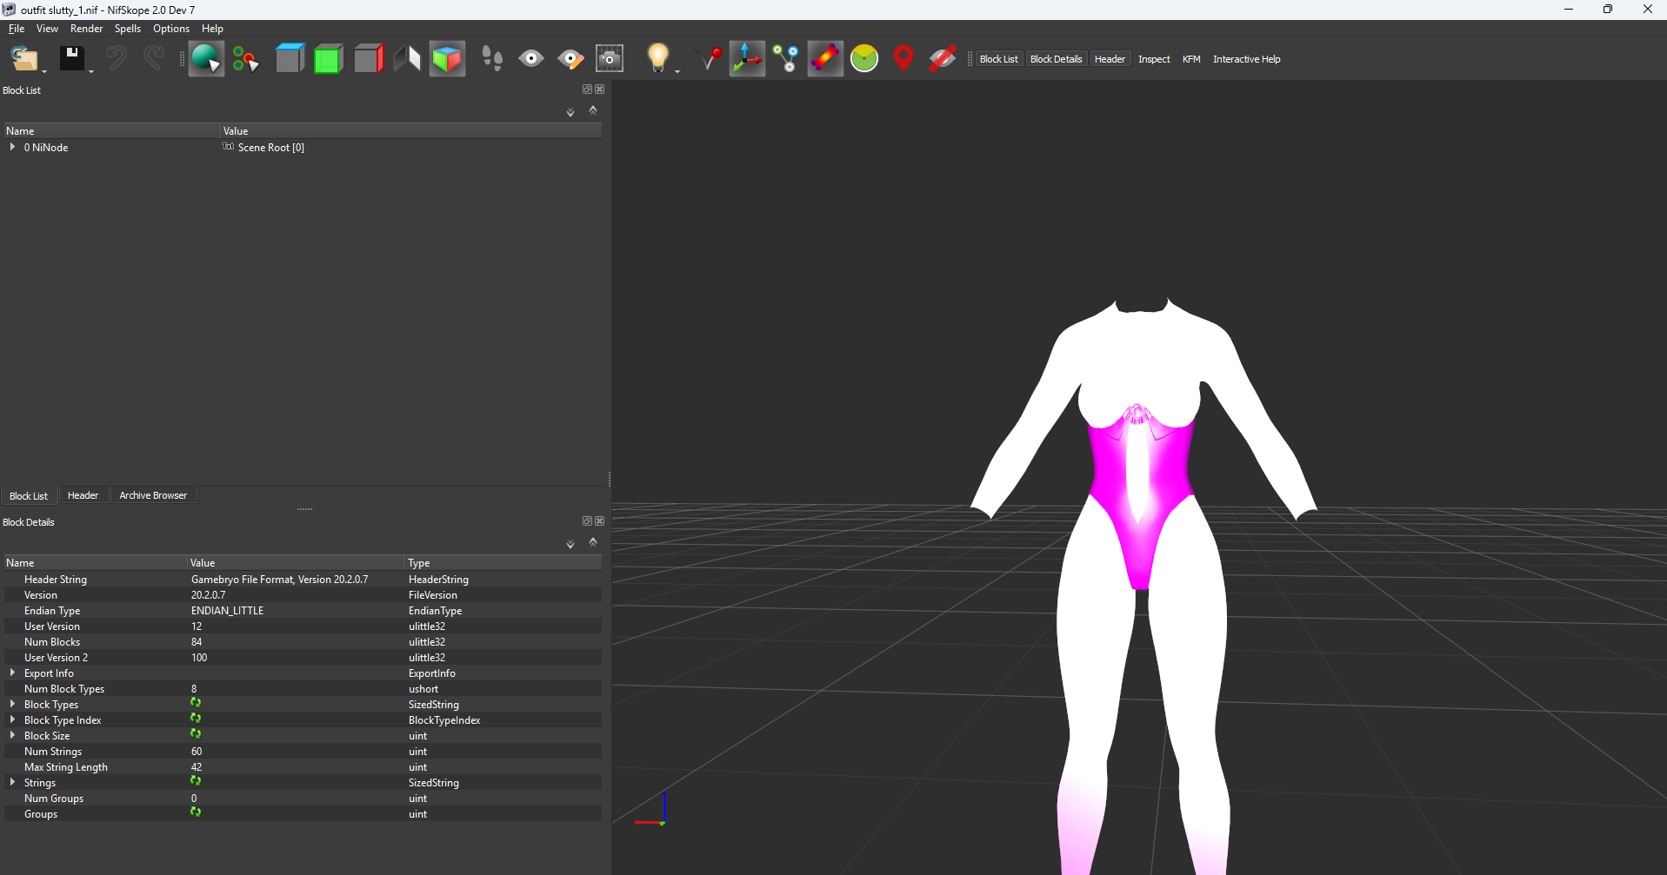Image resolution: width=1667 pixels, height=875 pixels.
Task: Take a viewport screenshot camera icon
Action: 610,59
